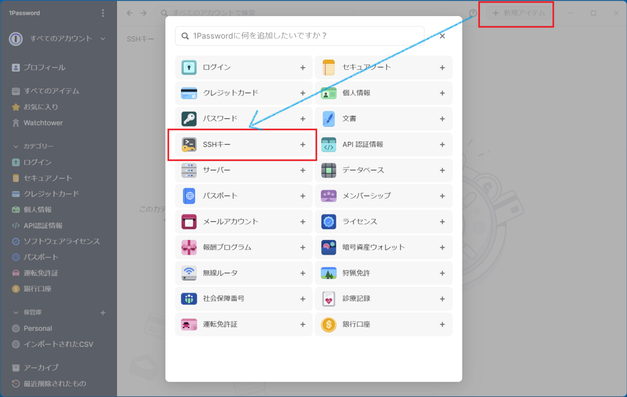
Task: Select the 無線ルータ wifi icon
Action: [188, 272]
